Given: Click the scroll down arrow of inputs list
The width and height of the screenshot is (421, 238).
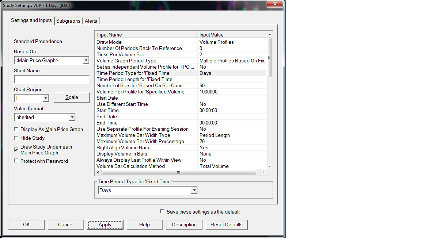Looking at the screenshot, I should 270,166.
